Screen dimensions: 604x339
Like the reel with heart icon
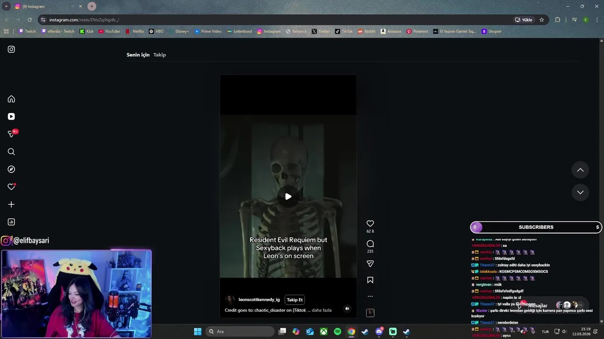click(x=370, y=224)
